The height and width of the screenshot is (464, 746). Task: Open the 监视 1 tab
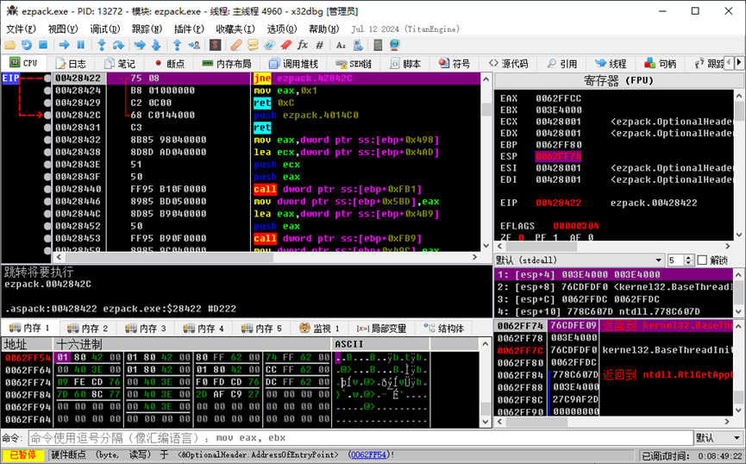[x=320, y=328]
